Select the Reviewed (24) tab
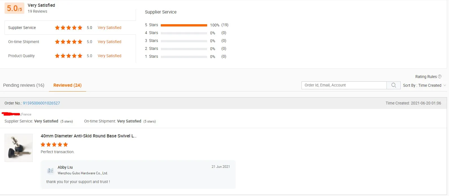 (67, 85)
